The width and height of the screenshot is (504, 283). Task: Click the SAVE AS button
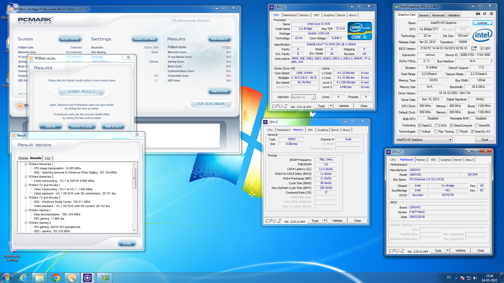[50, 127]
